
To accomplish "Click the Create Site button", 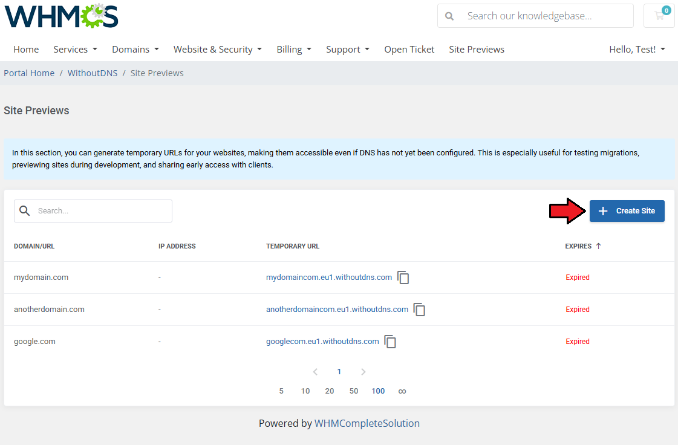I will tap(627, 211).
